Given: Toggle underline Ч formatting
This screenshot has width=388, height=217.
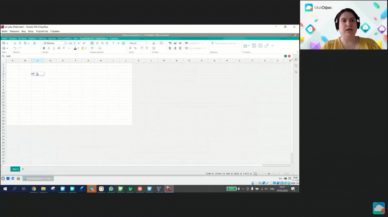Looking at the screenshot, I should [54, 48].
